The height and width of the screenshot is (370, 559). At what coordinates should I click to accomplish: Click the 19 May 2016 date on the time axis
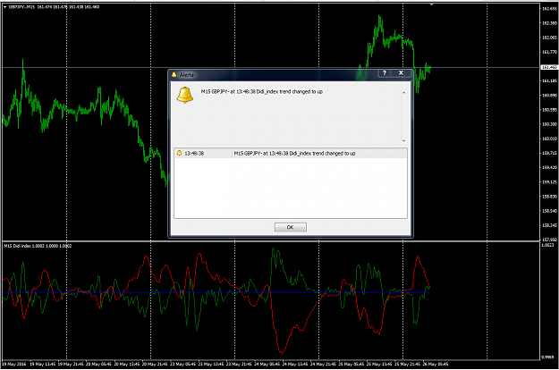[14, 365]
